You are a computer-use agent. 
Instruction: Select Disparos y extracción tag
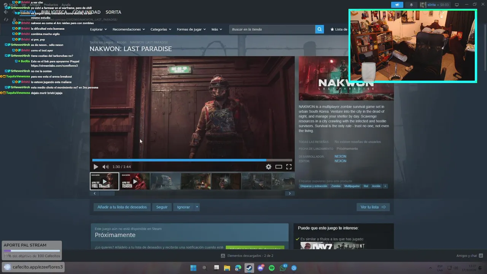[x=314, y=186]
